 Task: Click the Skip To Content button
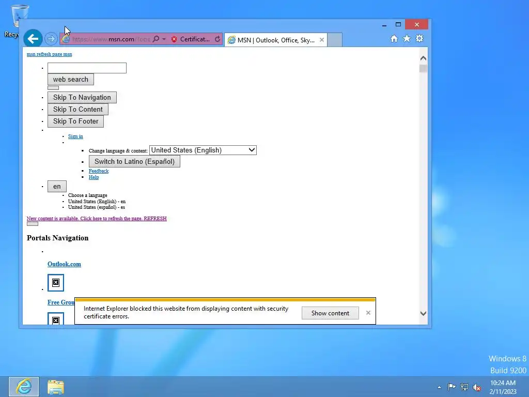click(x=78, y=110)
